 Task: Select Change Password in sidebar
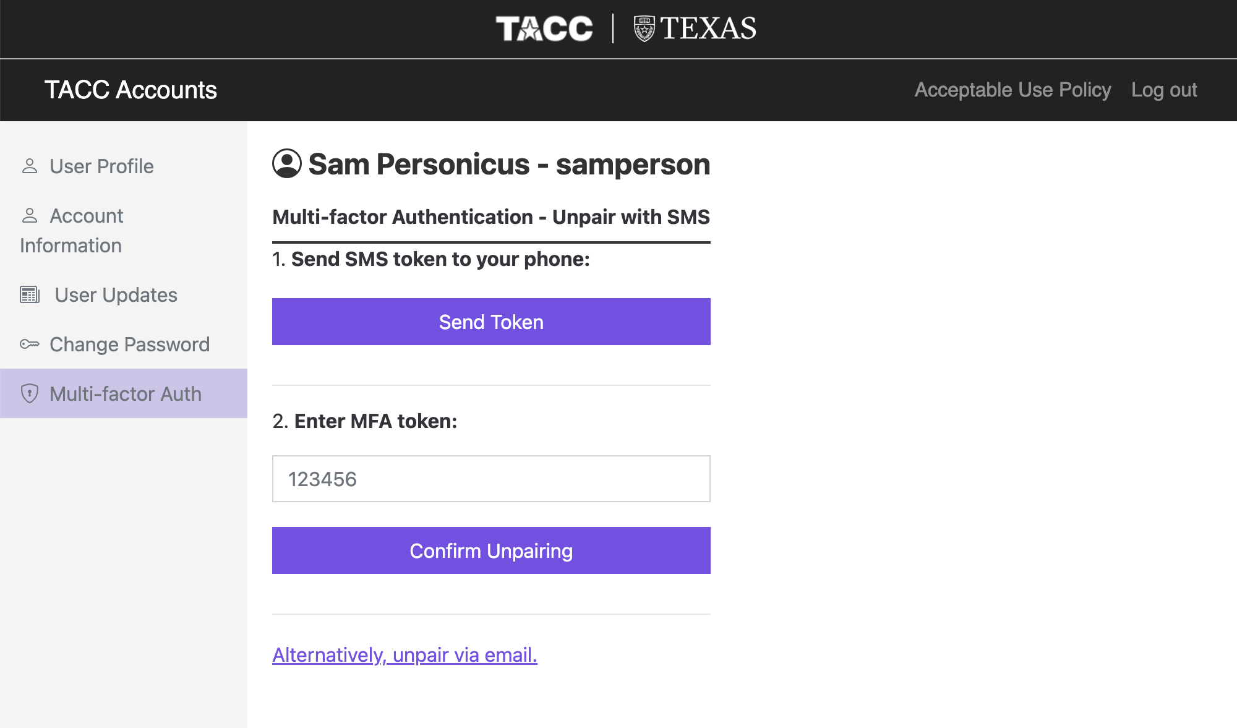click(129, 344)
